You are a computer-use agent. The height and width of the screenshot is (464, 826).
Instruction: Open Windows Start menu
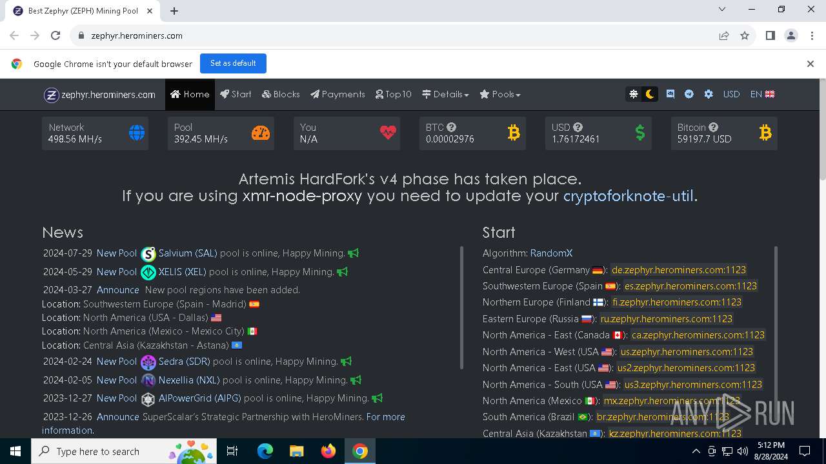15,451
